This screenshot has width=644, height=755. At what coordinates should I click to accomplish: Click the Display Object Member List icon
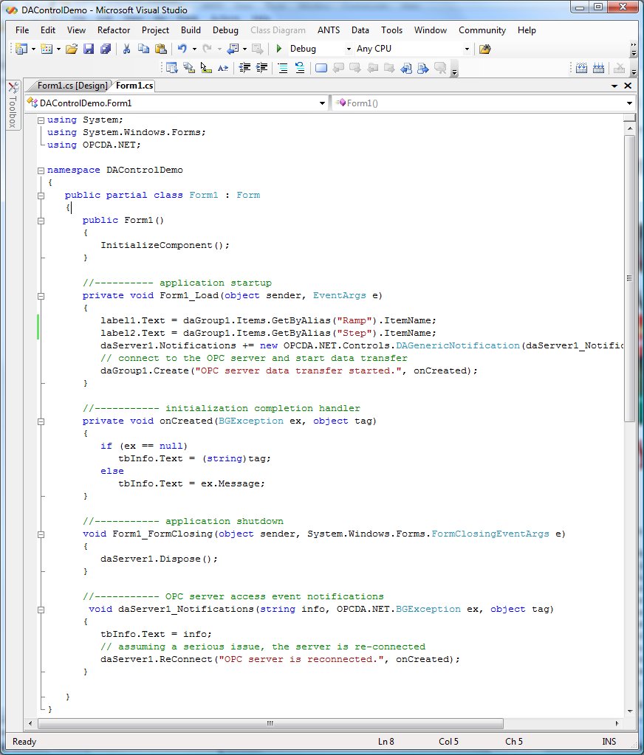pos(172,68)
